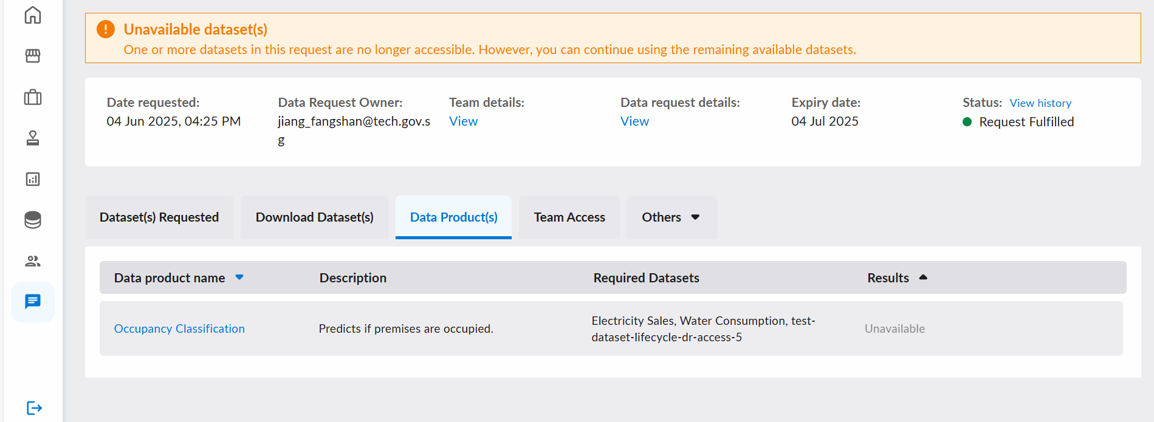Expand the Others dropdown tab

point(671,217)
